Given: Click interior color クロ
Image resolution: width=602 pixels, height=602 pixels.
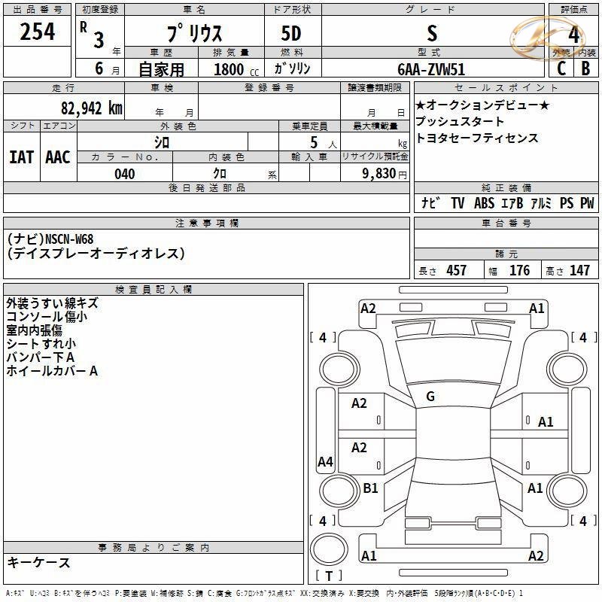Looking at the screenshot, I should click(220, 174).
